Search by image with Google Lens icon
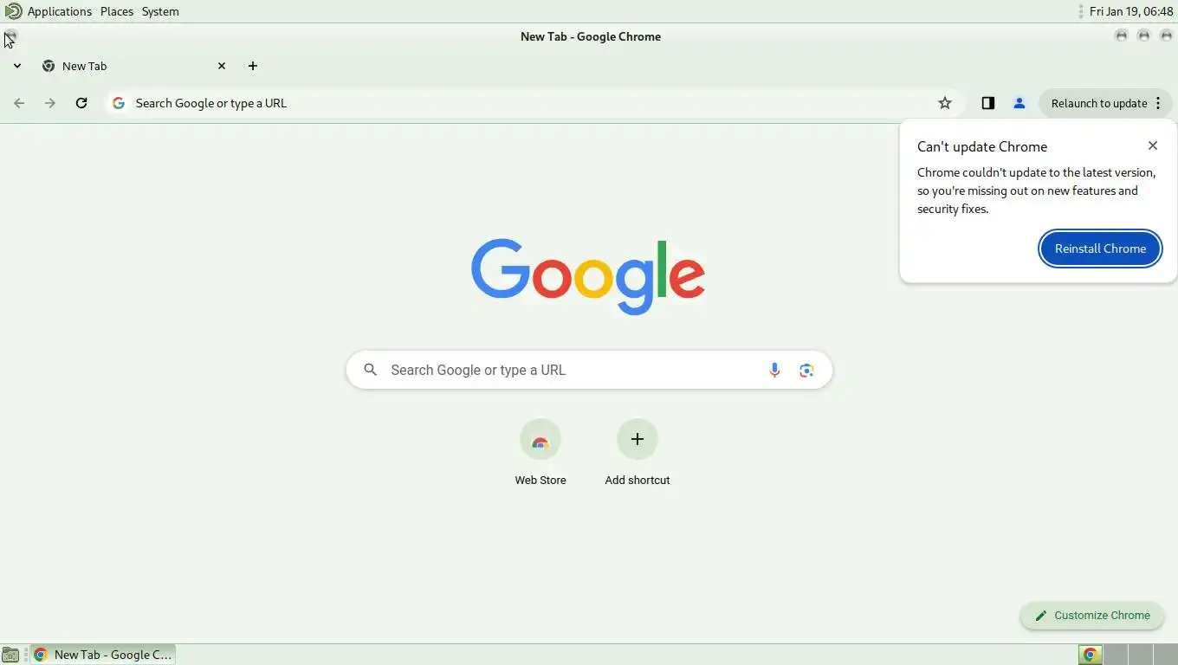The height and width of the screenshot is (665, 1178). [806, 370]
